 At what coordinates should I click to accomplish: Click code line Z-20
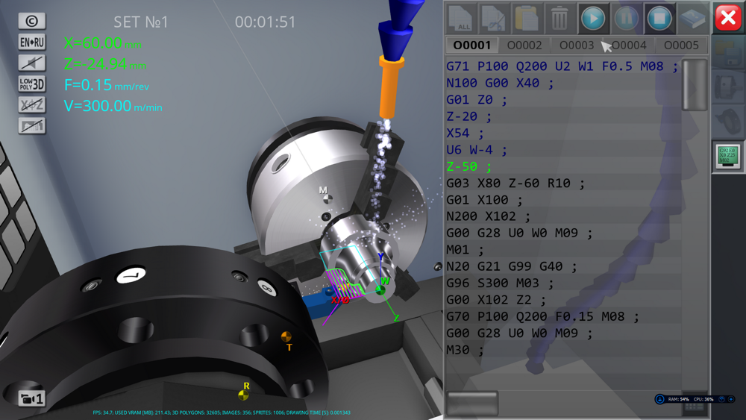point(469,116)
